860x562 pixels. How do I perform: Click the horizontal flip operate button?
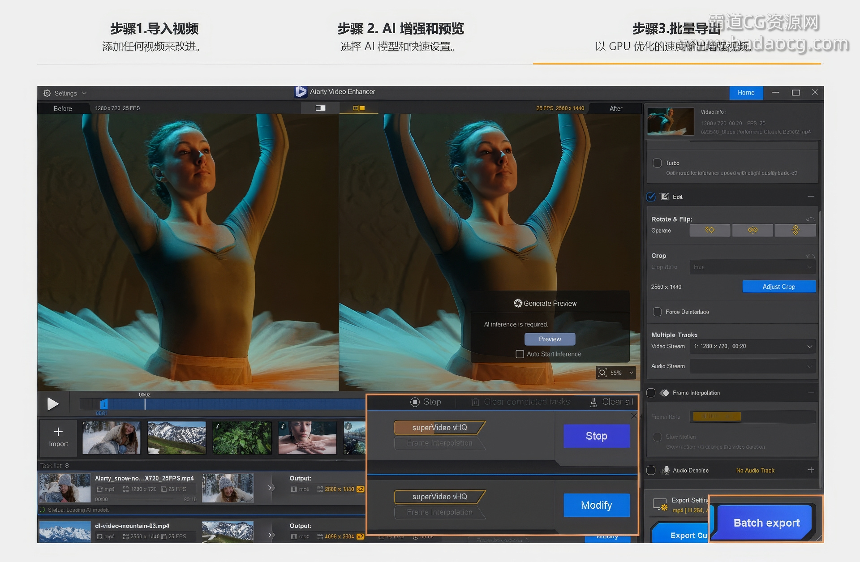point(752,230)
